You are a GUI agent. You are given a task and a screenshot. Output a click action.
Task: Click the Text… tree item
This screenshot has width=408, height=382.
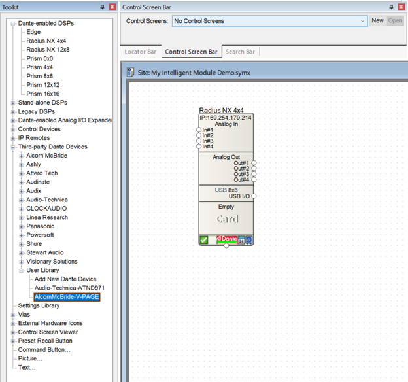(27, 368)
